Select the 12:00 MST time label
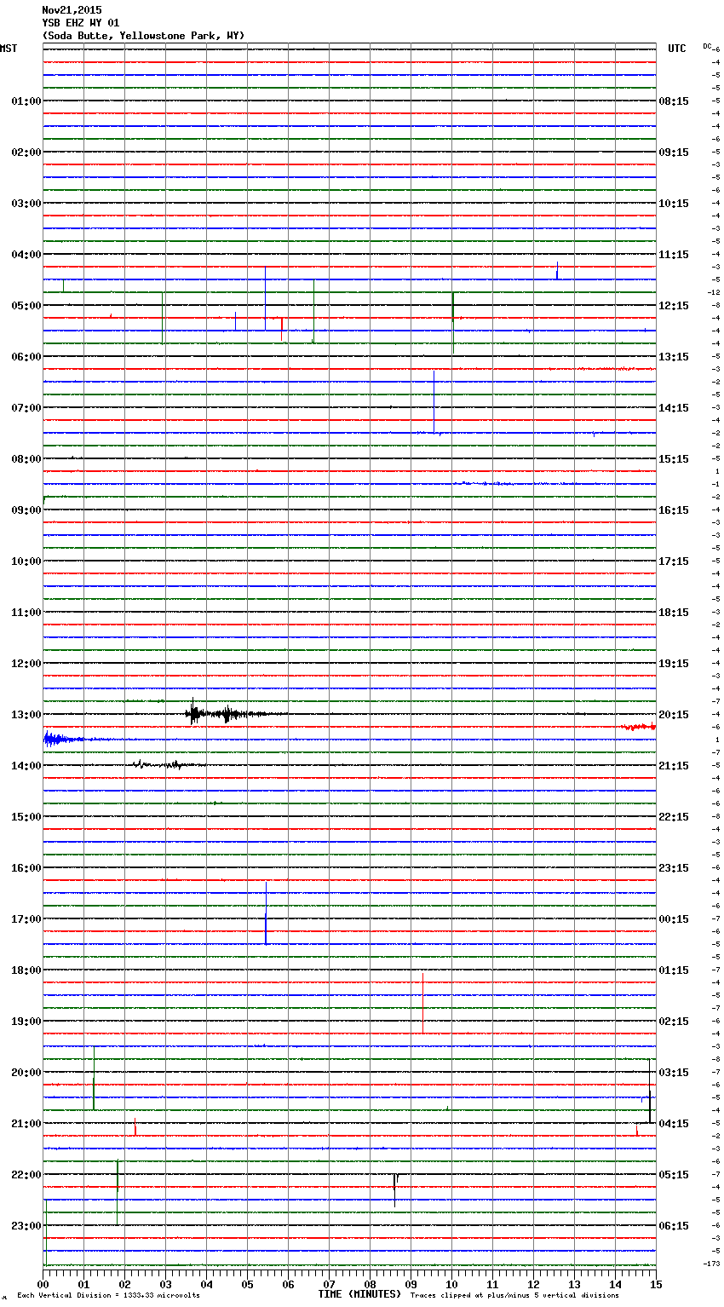Screen dimensions: 724x1307 click(x=26, y=664)
